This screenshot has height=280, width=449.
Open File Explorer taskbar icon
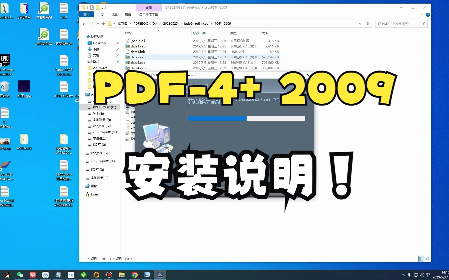[x=122, y=275]
